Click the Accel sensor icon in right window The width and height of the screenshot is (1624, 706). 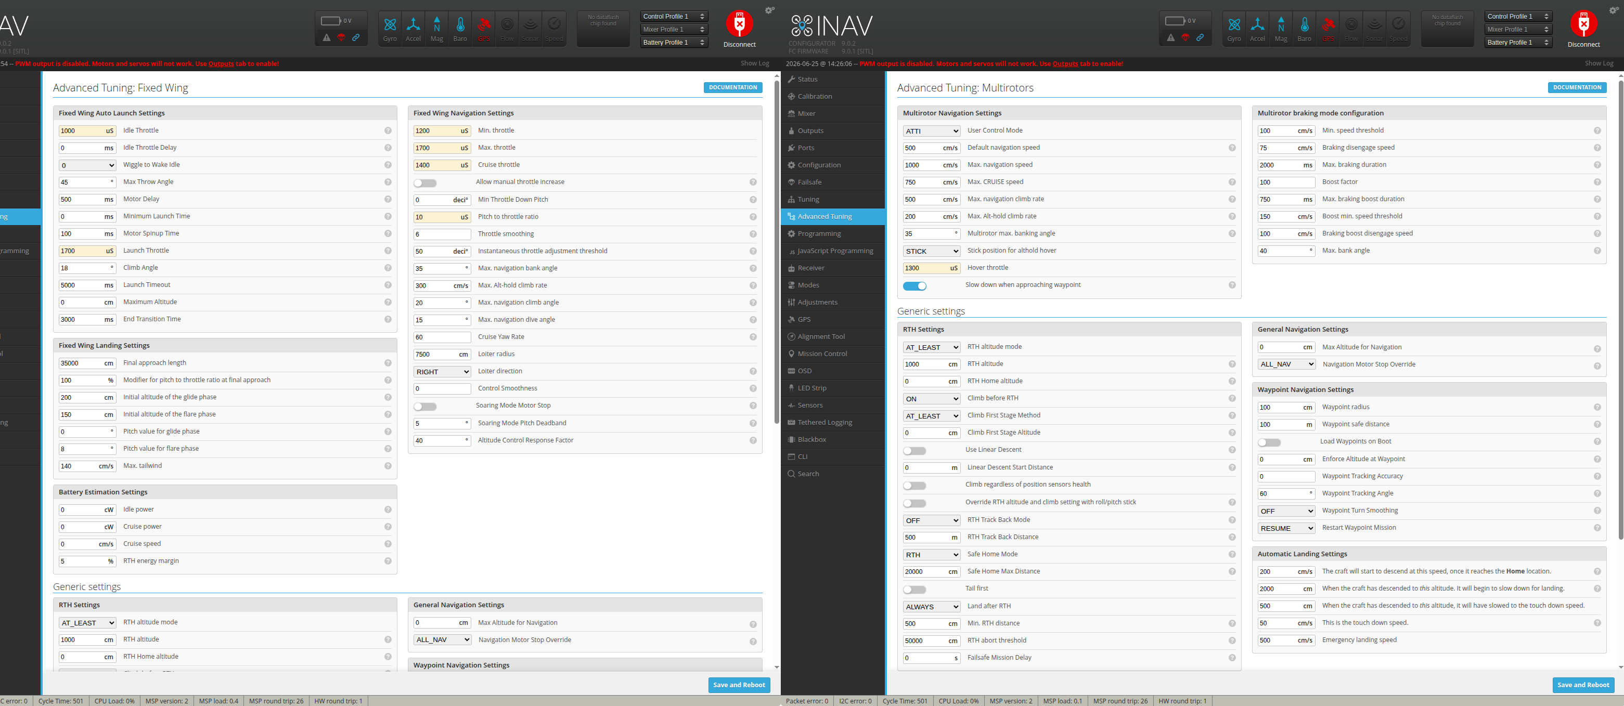(1257, 29)
